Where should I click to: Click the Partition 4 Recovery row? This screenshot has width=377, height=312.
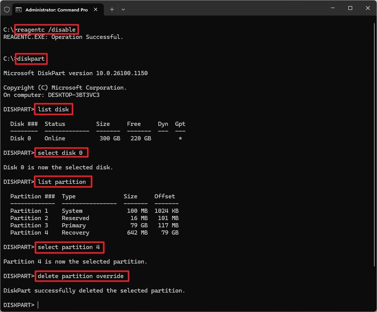point(94,233)
